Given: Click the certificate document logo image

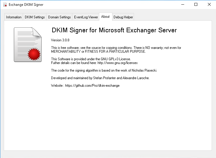Looking at the screenshot, I should coord(28,45).
